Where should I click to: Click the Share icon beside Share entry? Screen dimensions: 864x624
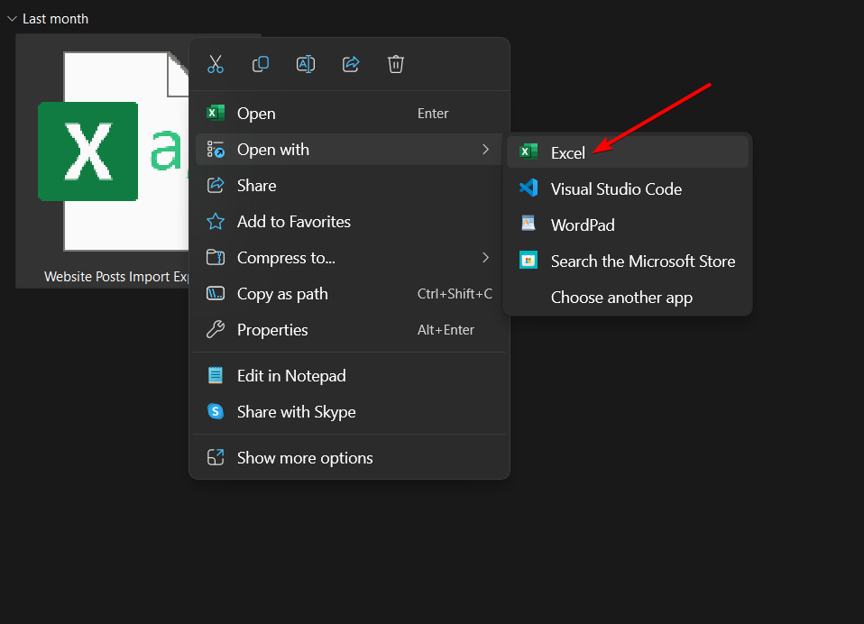[x=216, y=186]
